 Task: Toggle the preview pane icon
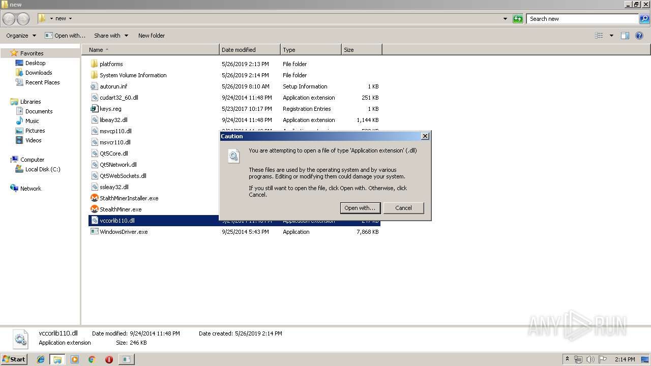point(625,36)
